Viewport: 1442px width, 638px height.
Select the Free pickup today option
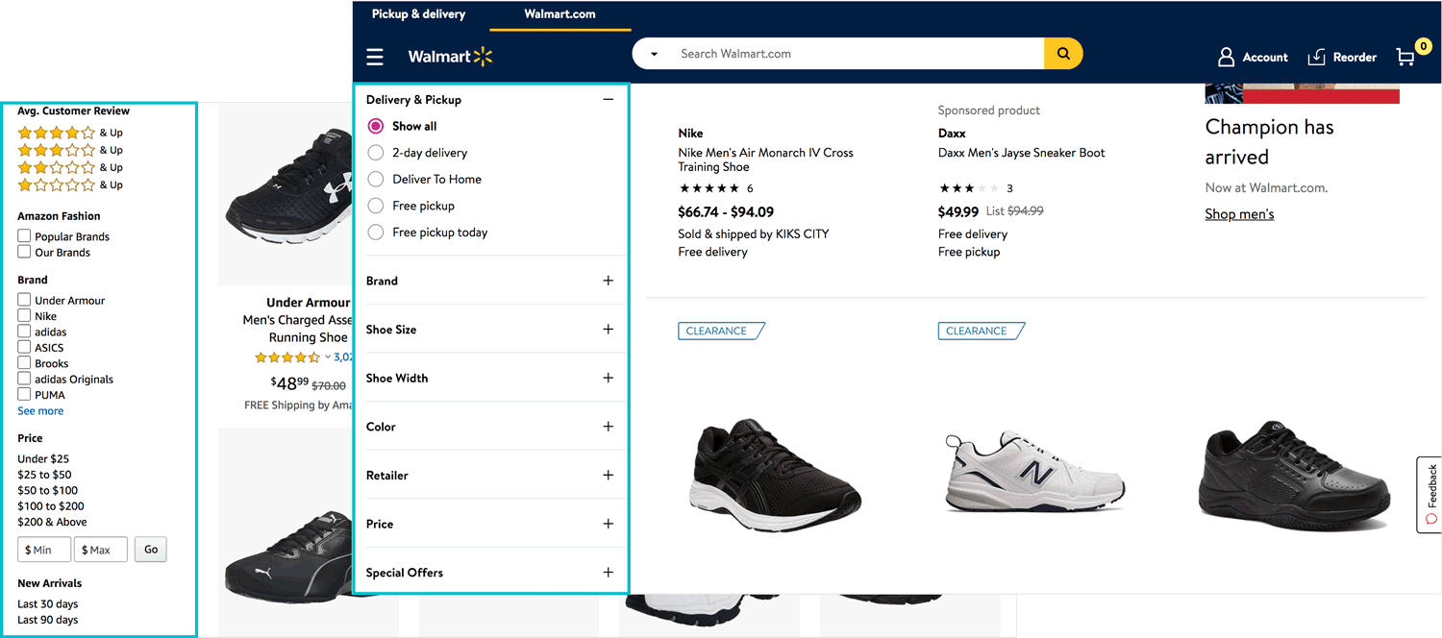click(x=376, y=233)
